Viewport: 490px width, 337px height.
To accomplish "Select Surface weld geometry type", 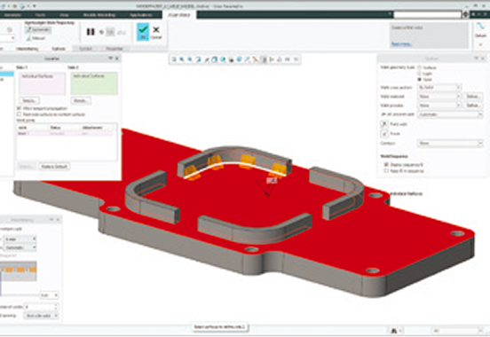I will (420, 67).
